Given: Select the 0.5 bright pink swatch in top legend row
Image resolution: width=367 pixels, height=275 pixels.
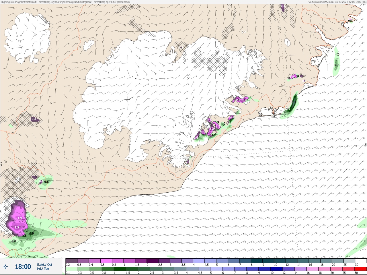Looking at the screenshot, I should [106, 261].
